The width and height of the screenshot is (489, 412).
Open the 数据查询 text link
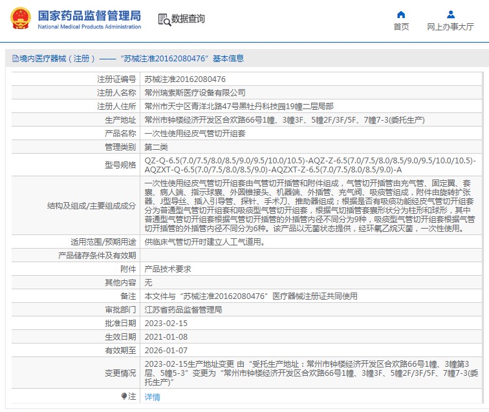(x=188, y=19)
